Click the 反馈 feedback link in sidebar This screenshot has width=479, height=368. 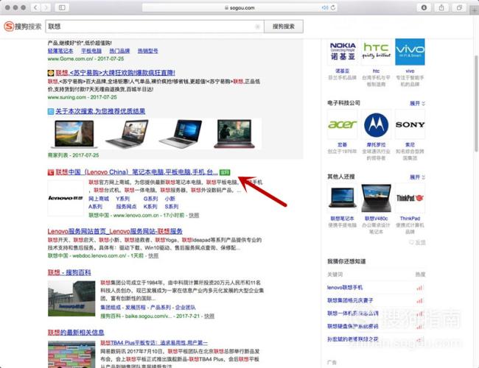(x=417, y=243)
